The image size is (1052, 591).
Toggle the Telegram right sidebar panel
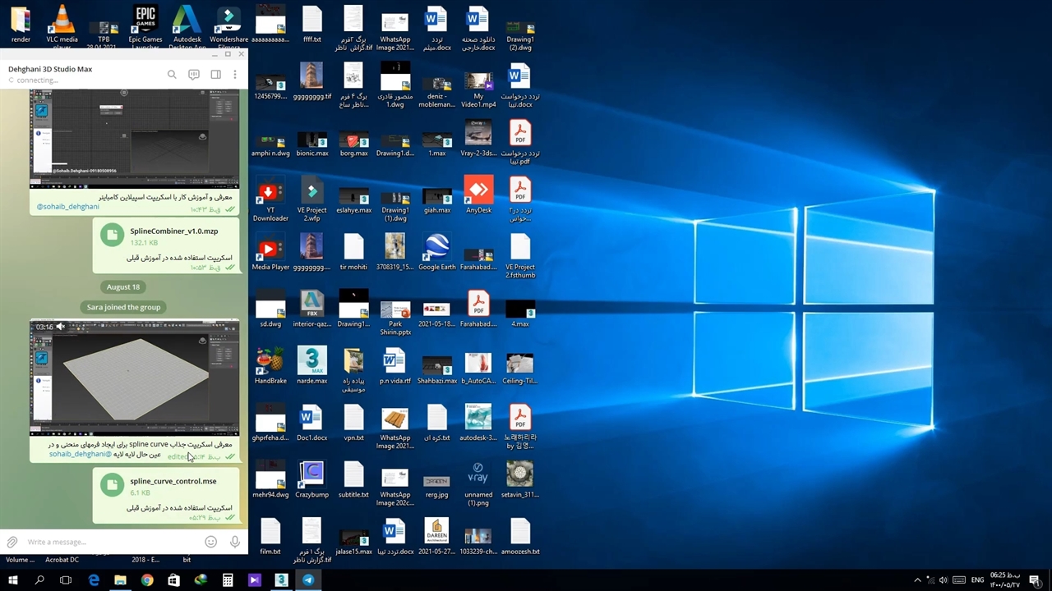pyautogui.click(x=215, y=75)
